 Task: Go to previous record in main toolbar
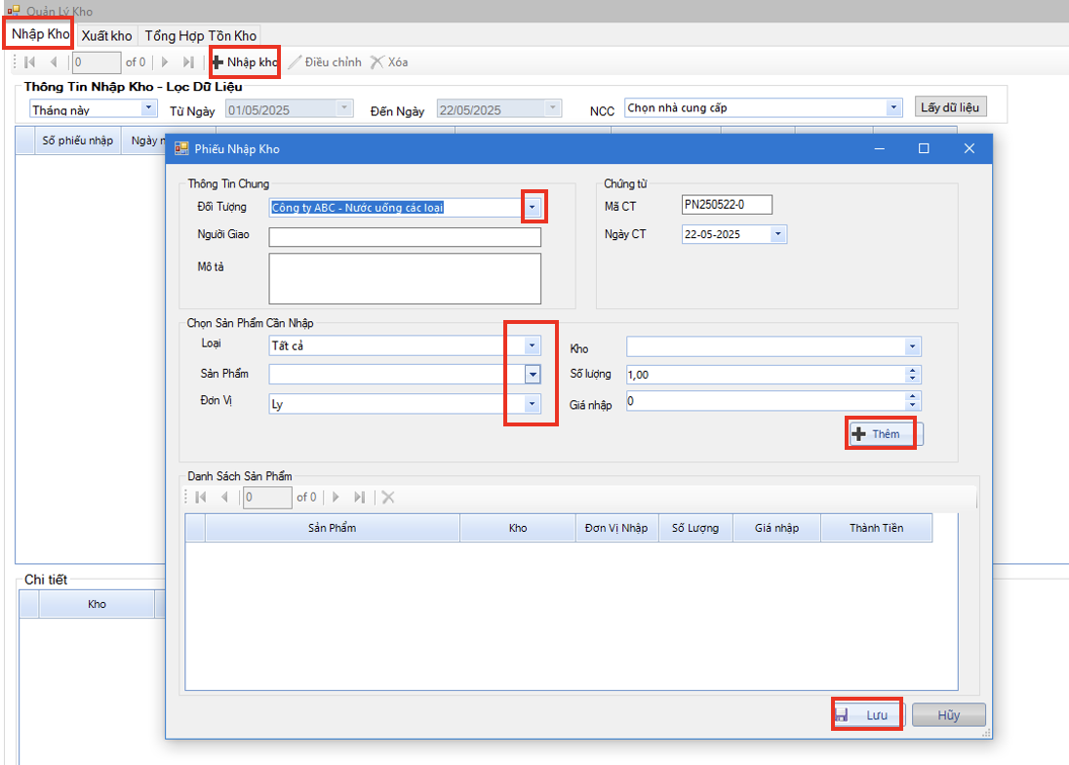click(x=54, y=62)
